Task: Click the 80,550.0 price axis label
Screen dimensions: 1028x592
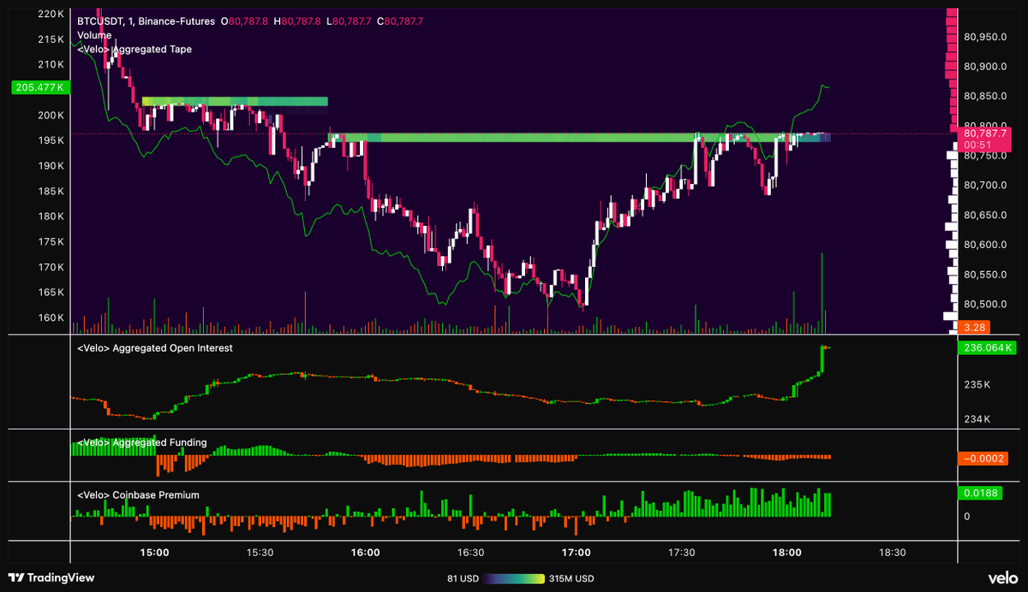Action: (985, 275)
